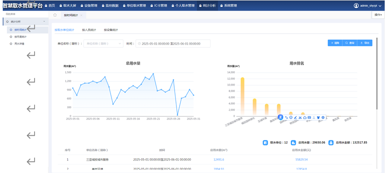Click the amount link 55829.54

302,160
